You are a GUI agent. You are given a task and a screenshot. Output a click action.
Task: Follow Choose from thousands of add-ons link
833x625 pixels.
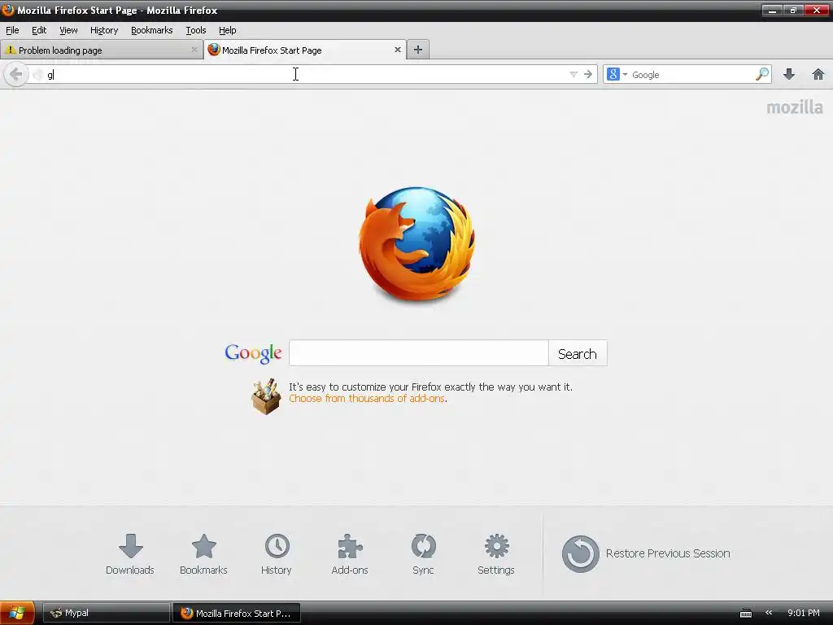click(367, 399)
